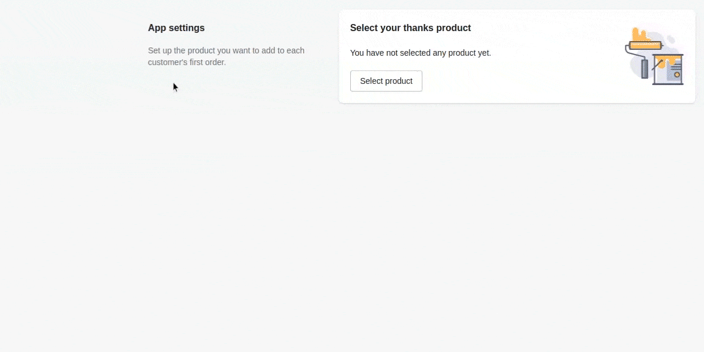Click the Select product button
Screen dimensions: 704x352
pyautogui.click(x=386, y=81)
